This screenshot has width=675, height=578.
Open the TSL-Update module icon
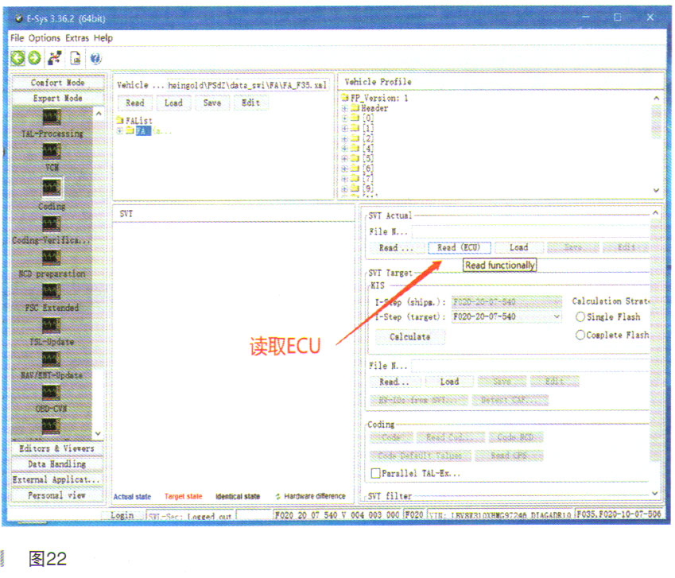click(51, 325)
